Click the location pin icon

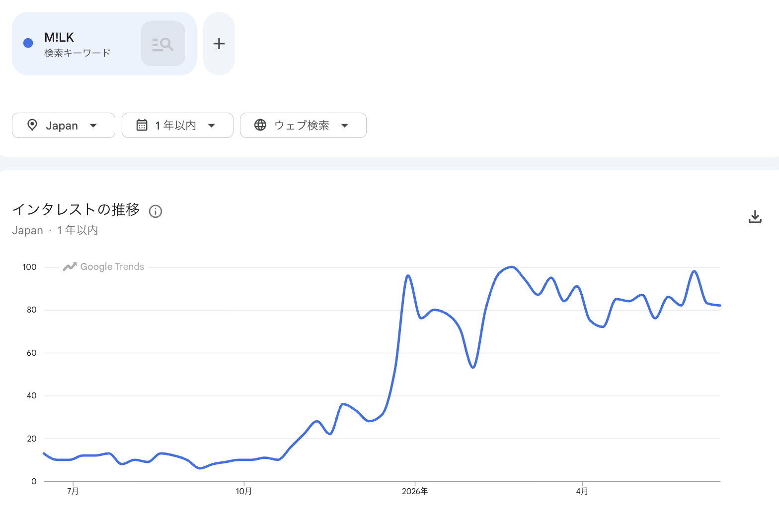(32, 125)
